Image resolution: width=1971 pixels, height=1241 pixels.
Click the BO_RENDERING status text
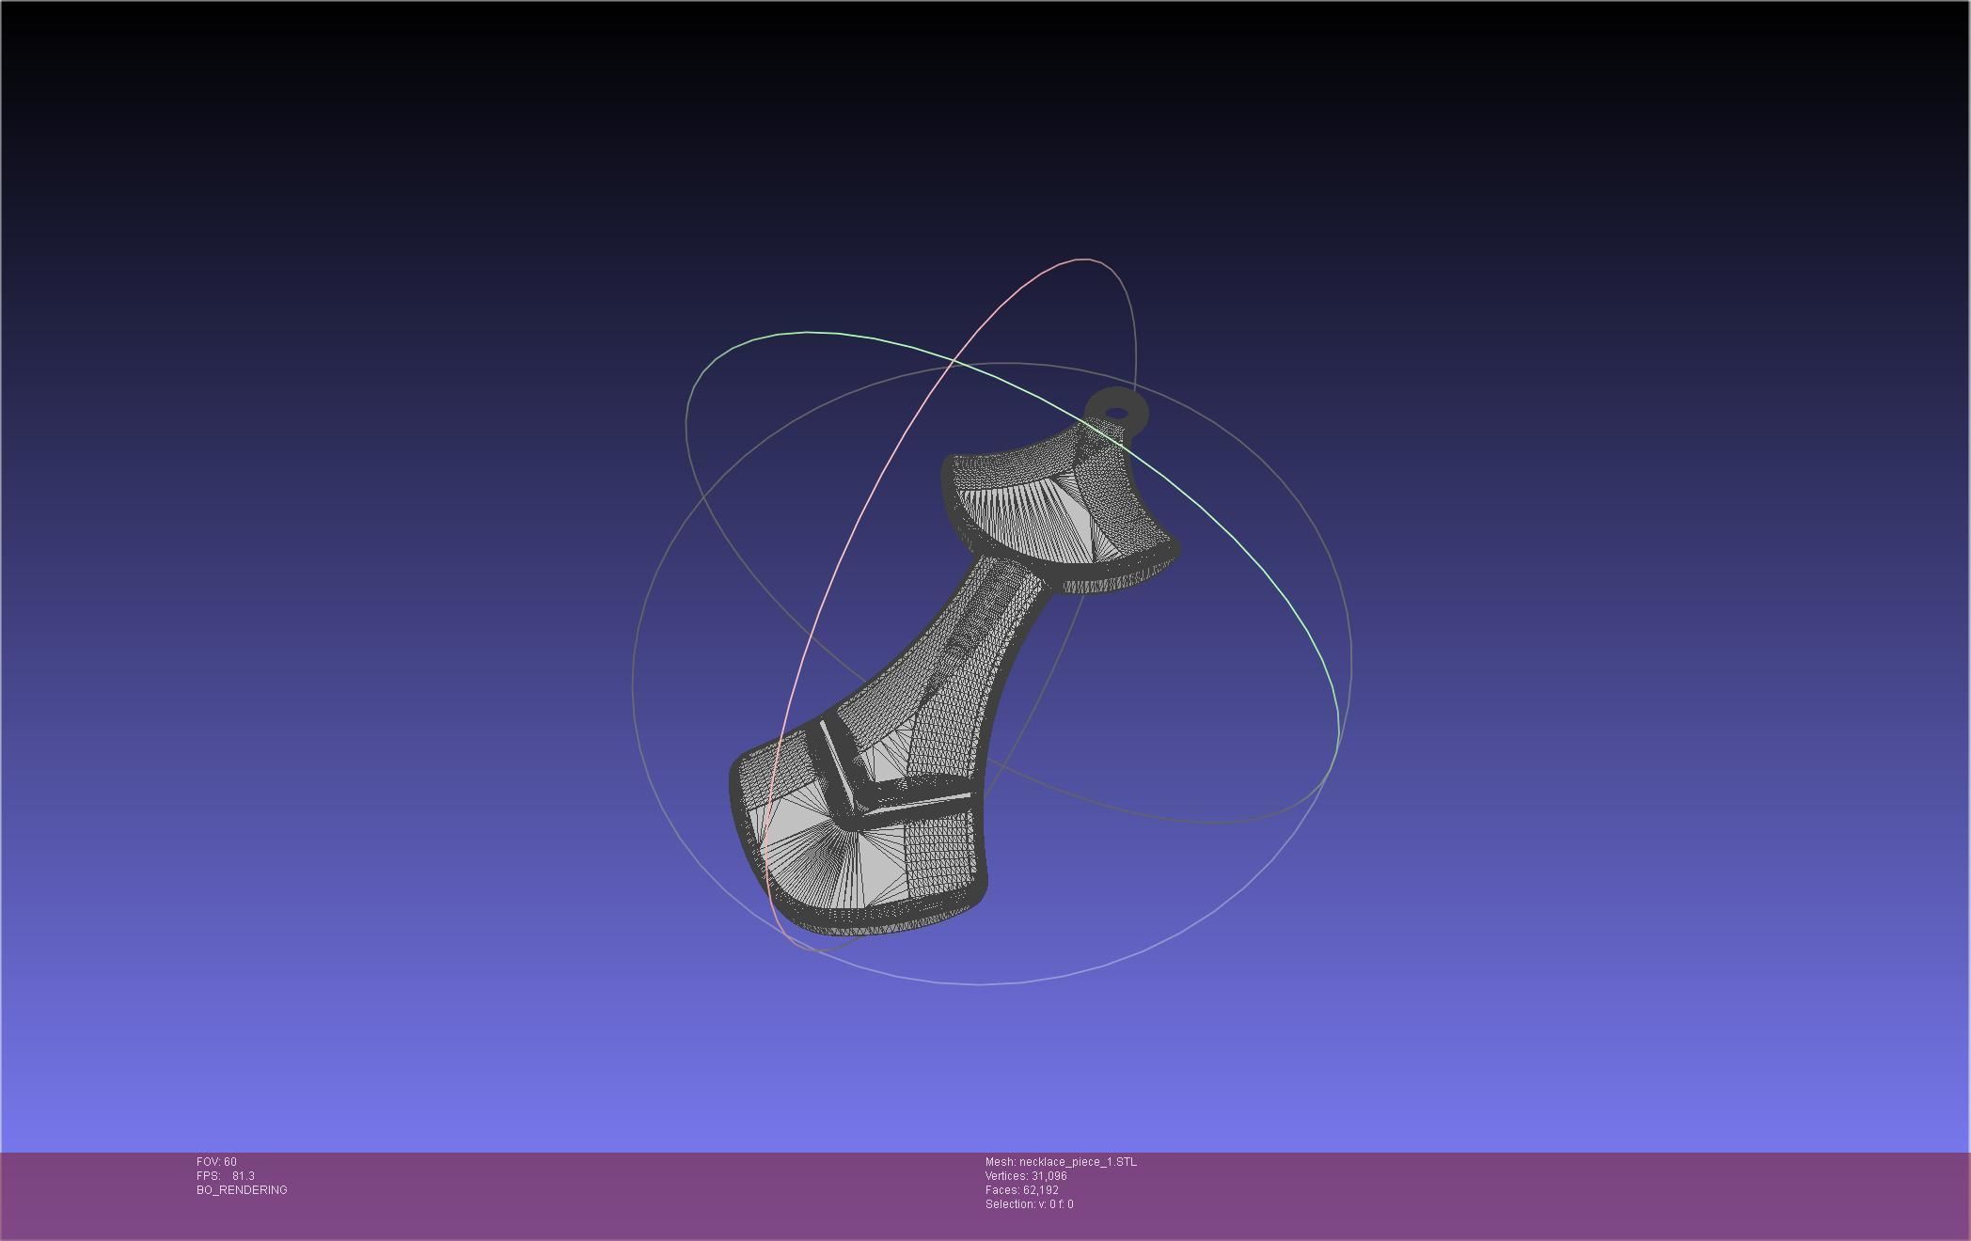[242, 1190]
